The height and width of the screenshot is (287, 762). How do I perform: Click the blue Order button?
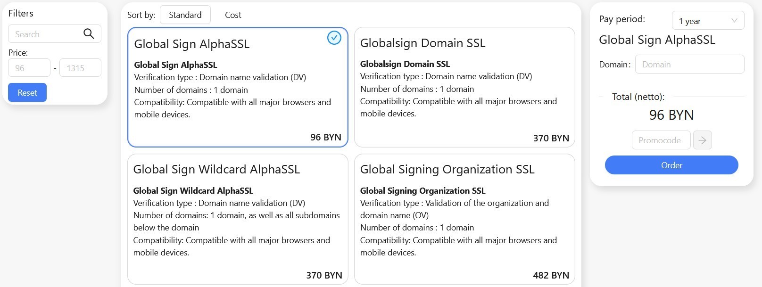671,165
